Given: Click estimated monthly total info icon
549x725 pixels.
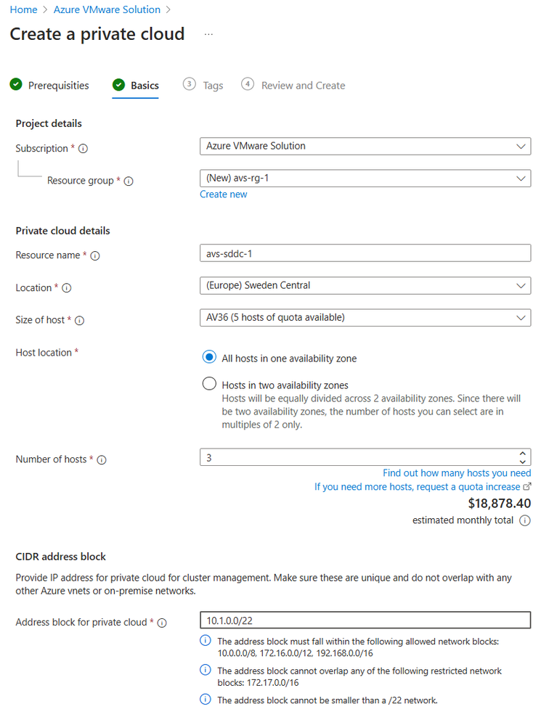Looking at the screenshot, I should click(x=525, y=520).
